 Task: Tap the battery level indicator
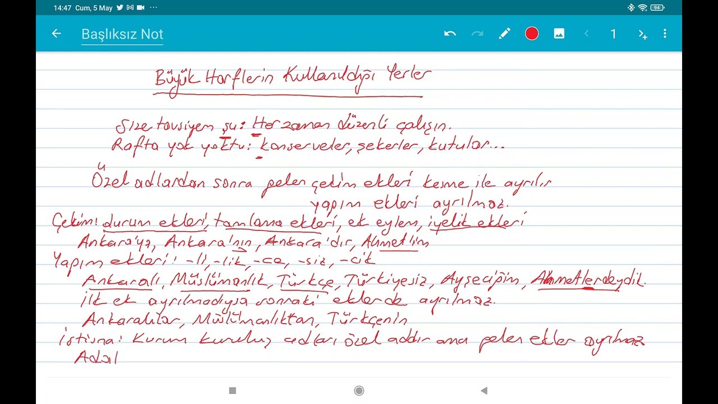pyautogui.click(x=657, y=8)
